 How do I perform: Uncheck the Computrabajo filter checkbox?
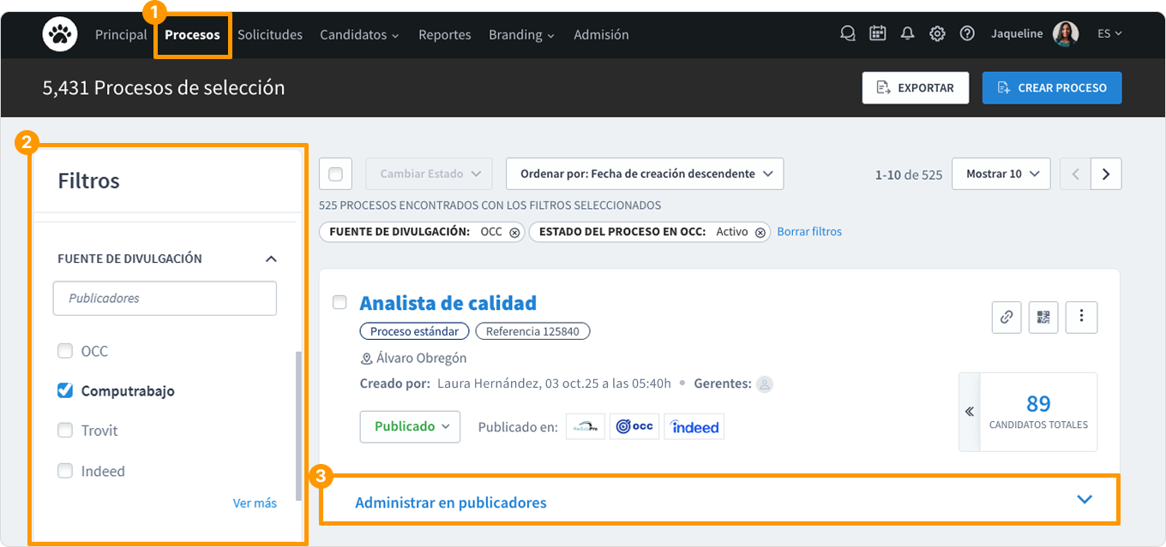point(65,390)
